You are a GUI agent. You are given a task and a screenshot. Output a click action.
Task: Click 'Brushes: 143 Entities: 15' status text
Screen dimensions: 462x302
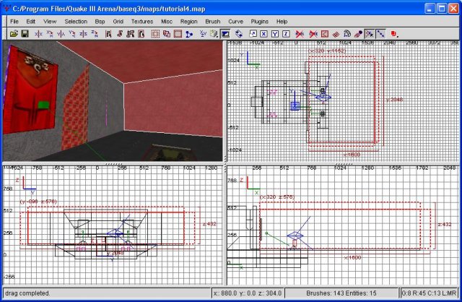[x=341, y=293]
